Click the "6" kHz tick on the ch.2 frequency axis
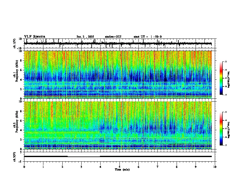 pyautogui.click(x=21, y=121)
